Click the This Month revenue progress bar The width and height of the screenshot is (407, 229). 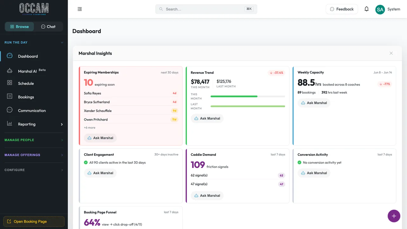[x=248, y=96]
